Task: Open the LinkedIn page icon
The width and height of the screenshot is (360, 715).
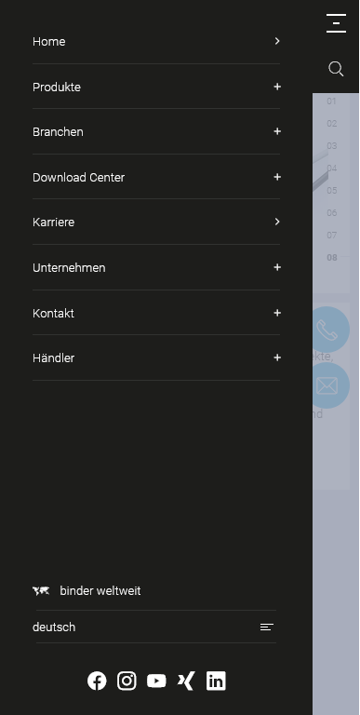Action: tap(216, 681)
